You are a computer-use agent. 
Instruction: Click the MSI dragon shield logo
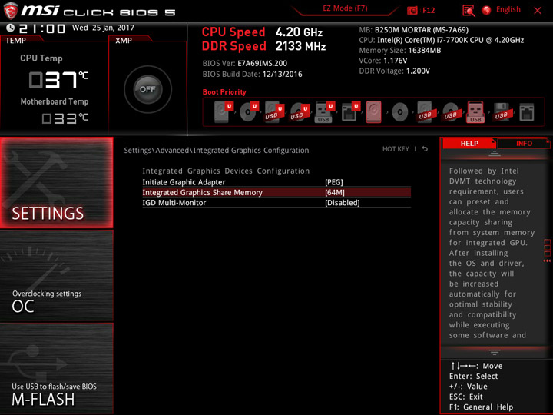pyautogui.click(x=11, y=10)
